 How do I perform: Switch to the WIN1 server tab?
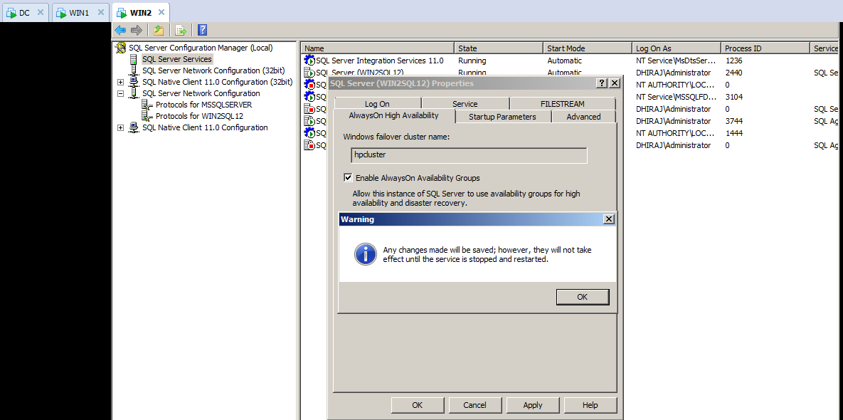click(x=77, y=12)
